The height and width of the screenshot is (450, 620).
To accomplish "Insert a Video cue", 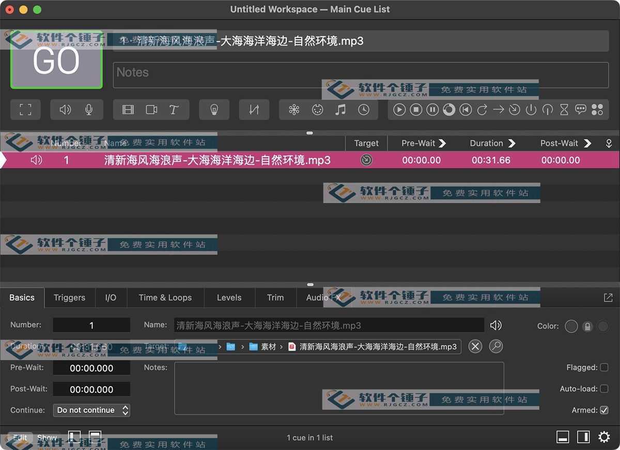I will click(x=128, y=110).
